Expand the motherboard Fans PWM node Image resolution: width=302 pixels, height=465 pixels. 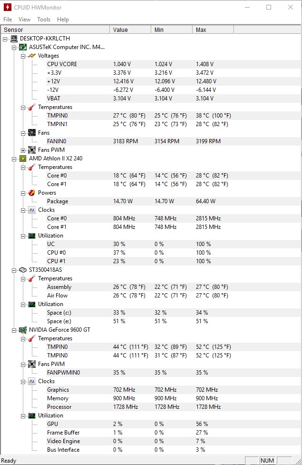tap(23, 150)
